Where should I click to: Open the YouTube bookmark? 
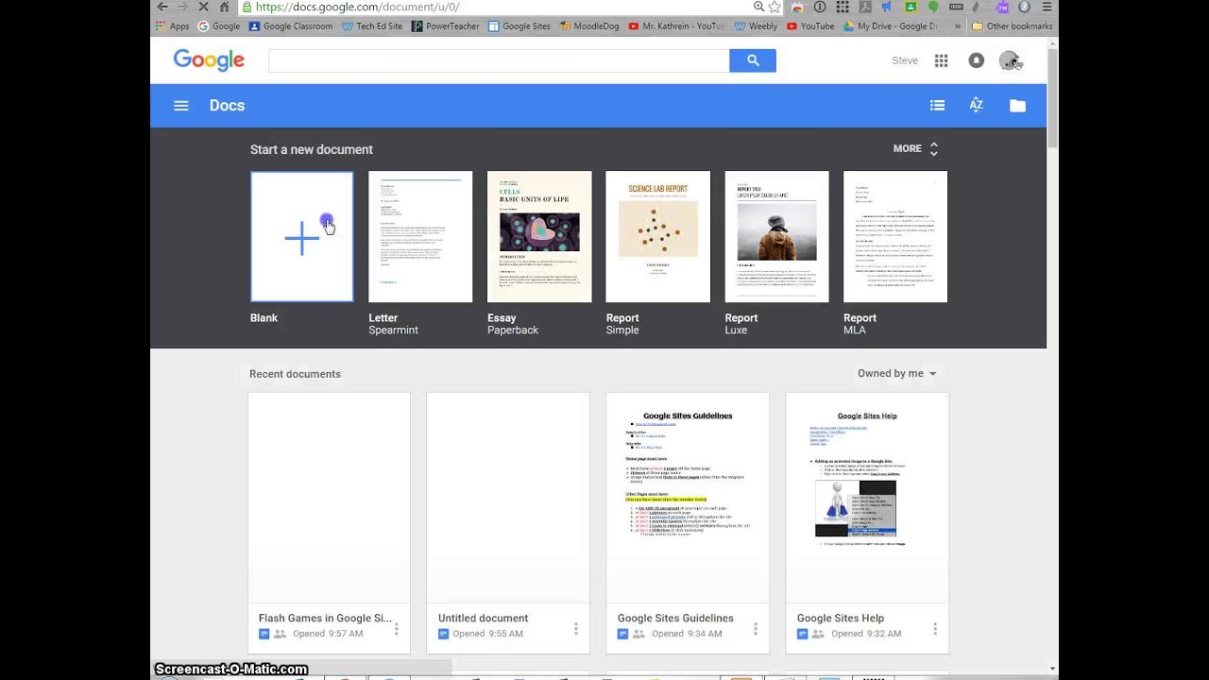810,26
